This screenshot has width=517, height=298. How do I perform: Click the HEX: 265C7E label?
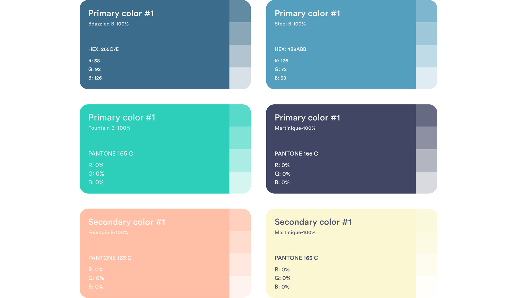tap(103, 49)
